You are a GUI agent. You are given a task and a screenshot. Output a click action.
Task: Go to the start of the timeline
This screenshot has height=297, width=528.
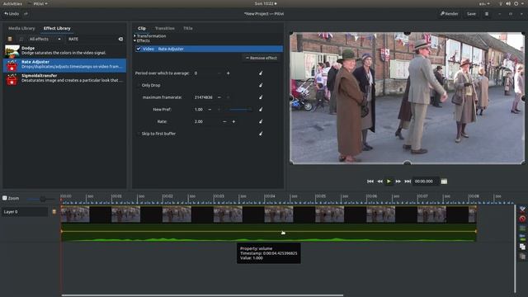[370, 181]
